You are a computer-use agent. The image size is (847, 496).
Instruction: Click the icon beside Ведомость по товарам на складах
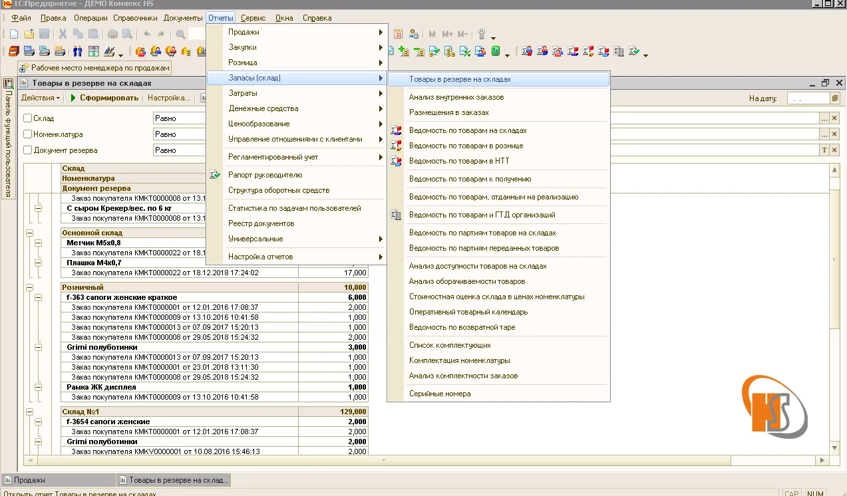(397, 130)
